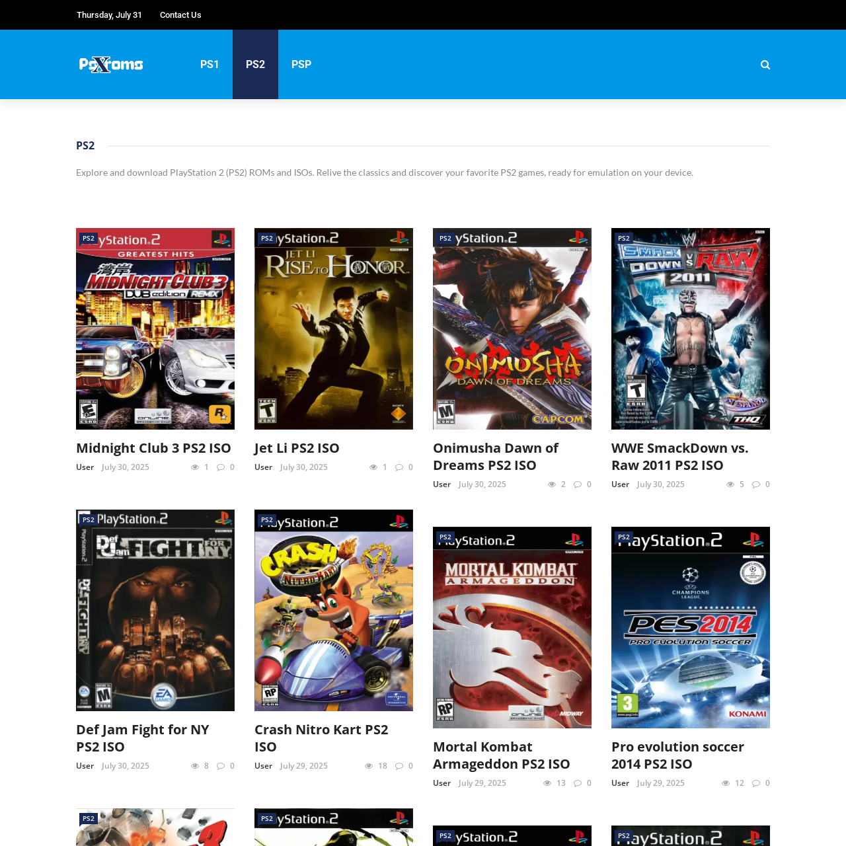This screenshot has width=846, height=846.
Task: Open Crash Nitro Kart PS2 ISO title
Action: click(x=321, y=738)
